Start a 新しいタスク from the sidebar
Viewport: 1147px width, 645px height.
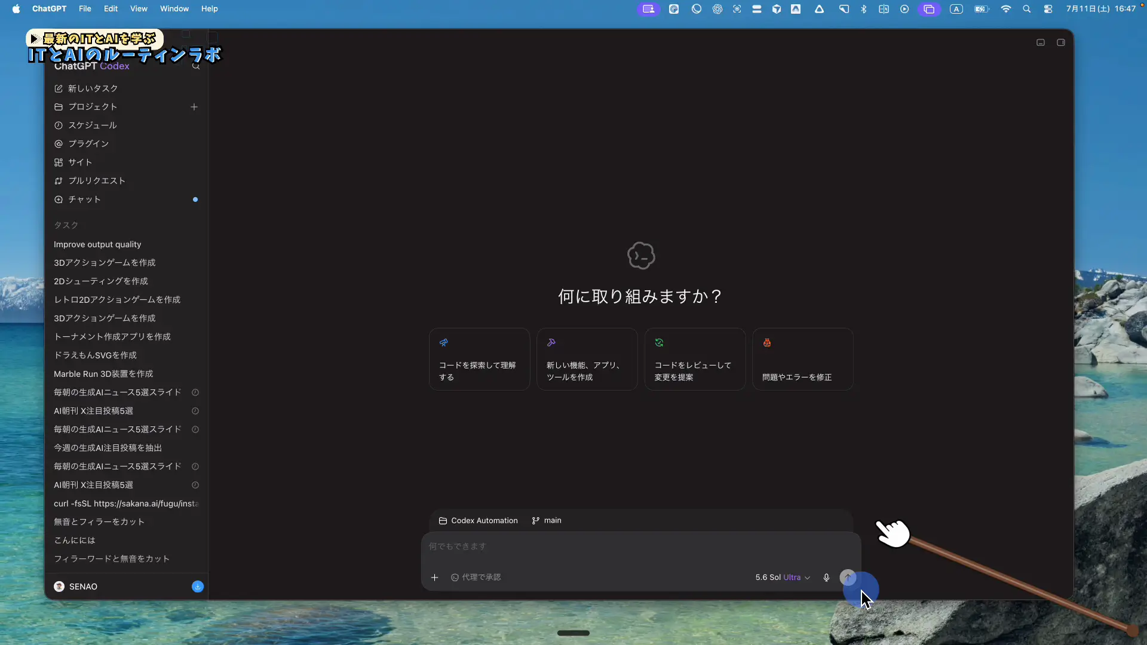(126, 88)
